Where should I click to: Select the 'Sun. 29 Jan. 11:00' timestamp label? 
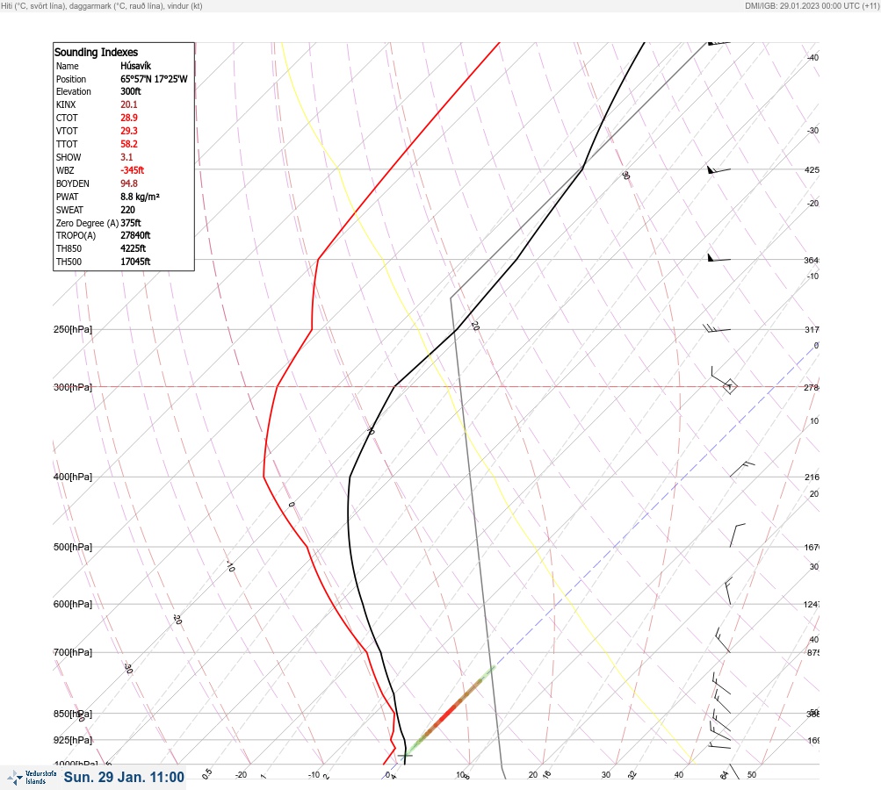point(124,777)
